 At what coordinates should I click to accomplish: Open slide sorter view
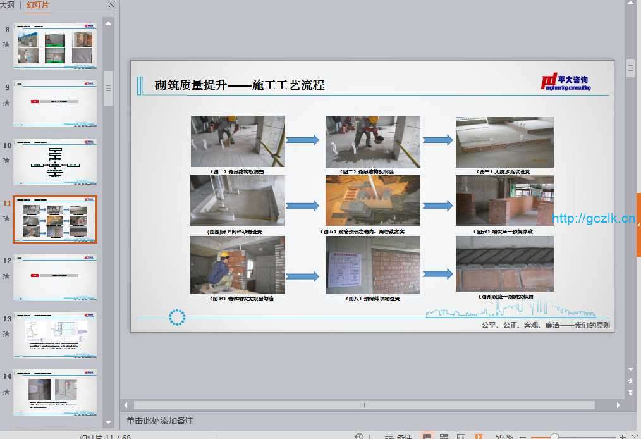(444, 436)
